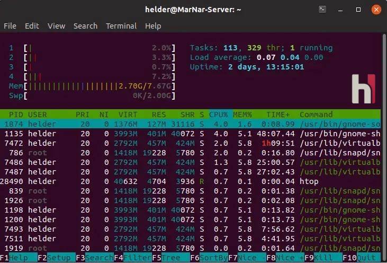Select process row with PID 7472

coord(190,143)
